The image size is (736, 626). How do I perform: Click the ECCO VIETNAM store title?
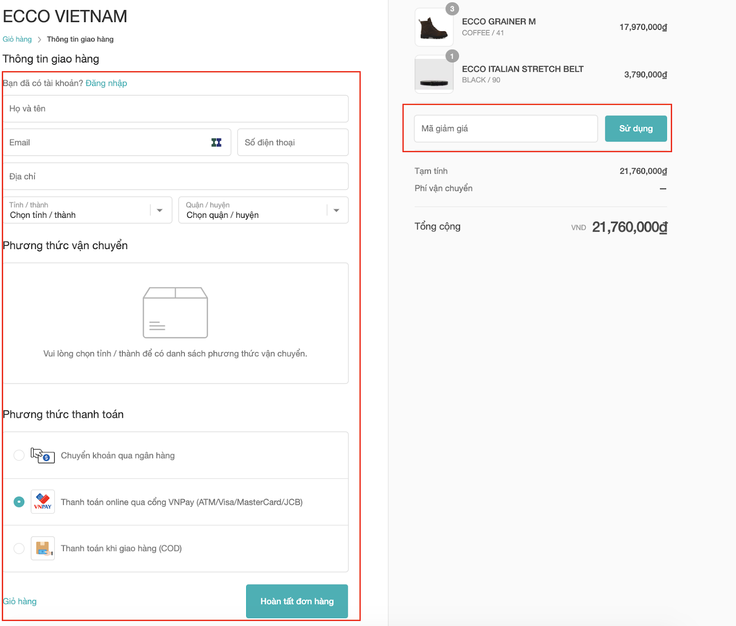coord(65,17)
